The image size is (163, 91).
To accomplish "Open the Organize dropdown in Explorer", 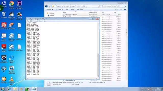I will [x=50, y=10].
